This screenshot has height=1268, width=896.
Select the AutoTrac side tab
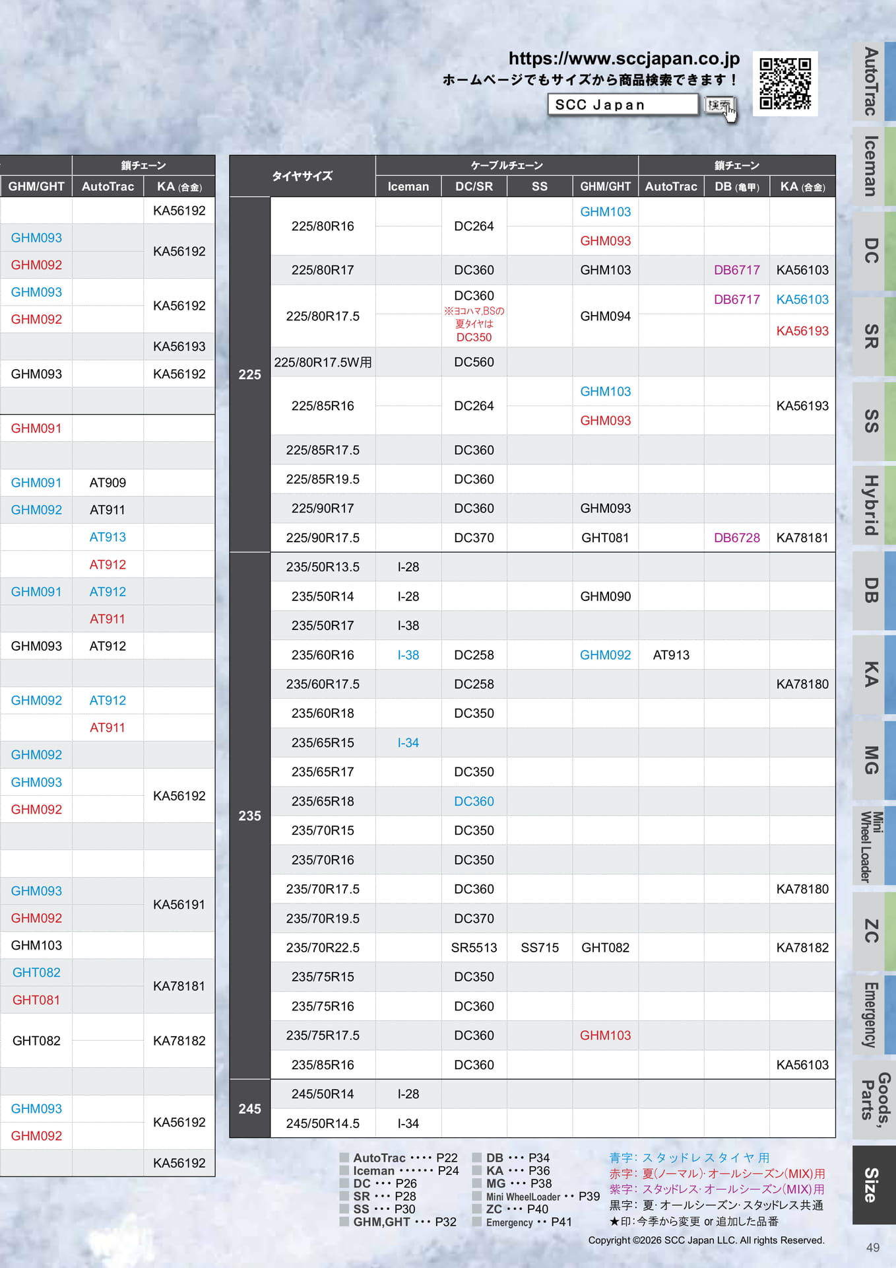tap(873, 81)
